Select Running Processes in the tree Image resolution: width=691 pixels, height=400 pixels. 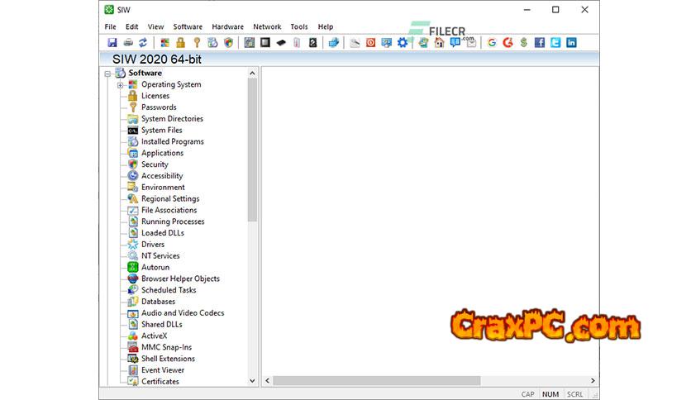click(172, 221)
